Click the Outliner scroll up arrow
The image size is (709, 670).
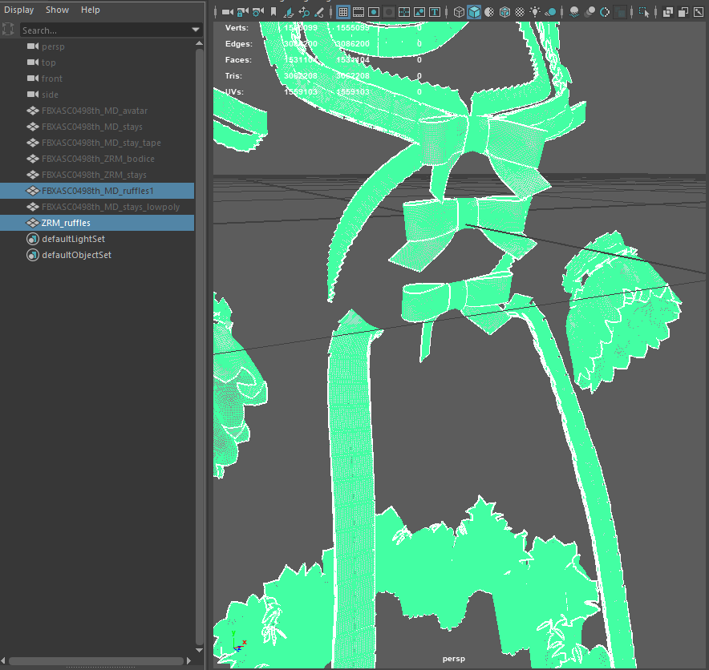pos(200,42)
